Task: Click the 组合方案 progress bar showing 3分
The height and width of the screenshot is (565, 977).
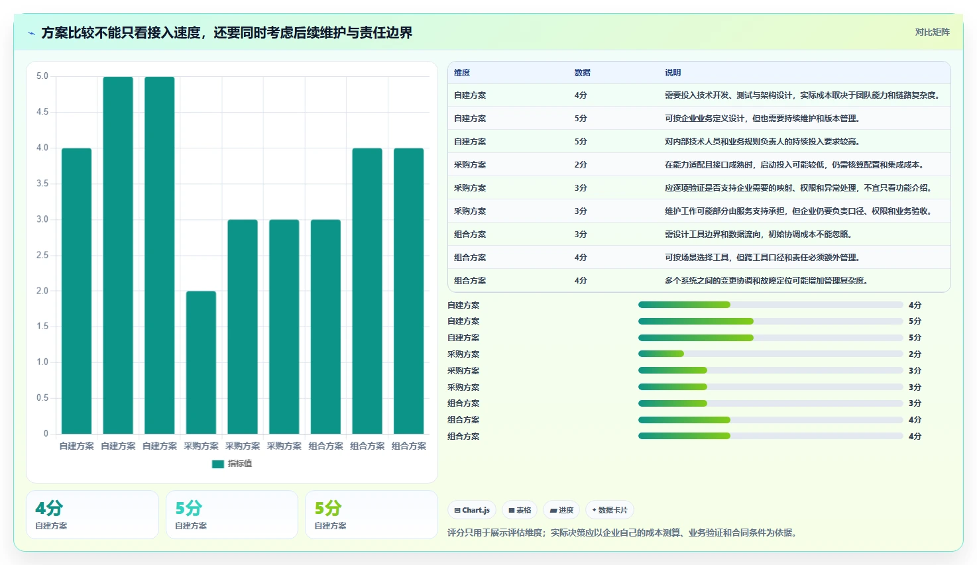Action: pyautogui.click(x=770, y=403)
